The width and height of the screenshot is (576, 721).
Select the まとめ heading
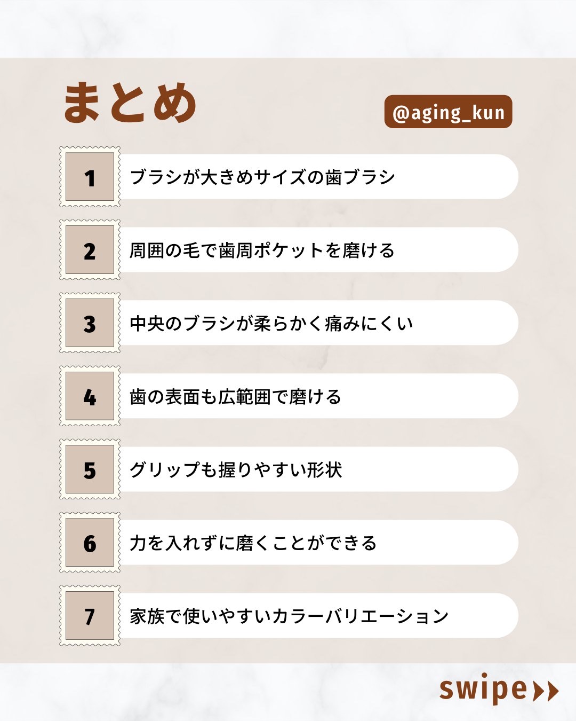(x=130, y=103)
